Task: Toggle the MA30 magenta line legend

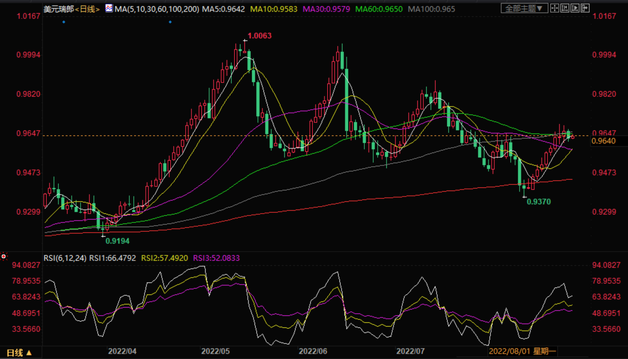Action: [326, 9]
